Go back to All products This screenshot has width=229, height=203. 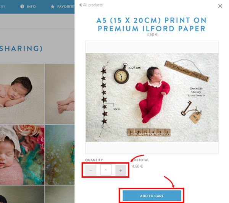[x=93, y=5]
